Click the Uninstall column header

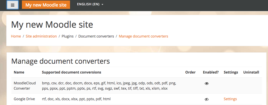pyautogui.click(x=251, y=72)
